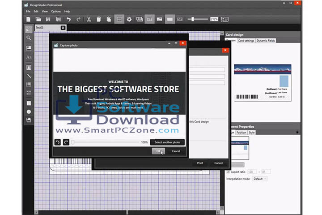The width and height of the screenshot is (322, 215).
Task: Click the canvas vertical scrollbar up arrow
Action: coord(222,33)
